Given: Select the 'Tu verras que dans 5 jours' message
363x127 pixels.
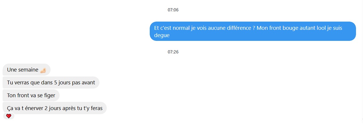Looking at the screenshot, I should click(x=51, y=83).
